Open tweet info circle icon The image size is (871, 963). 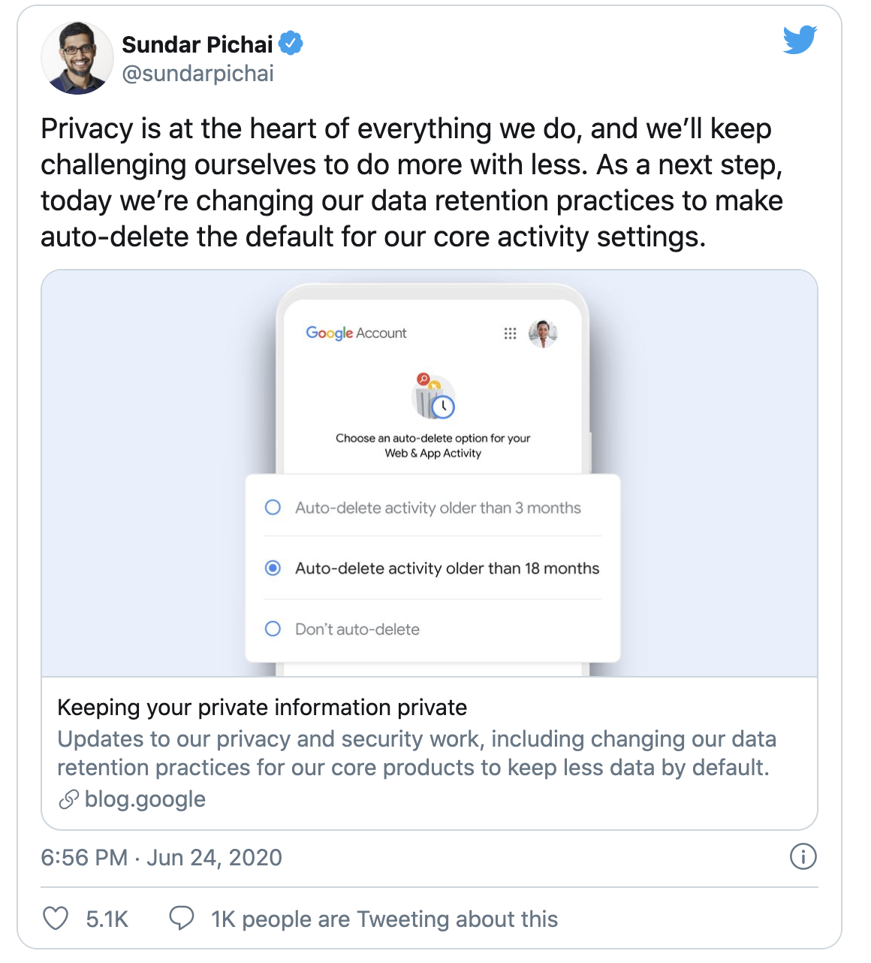coord(803,856)
